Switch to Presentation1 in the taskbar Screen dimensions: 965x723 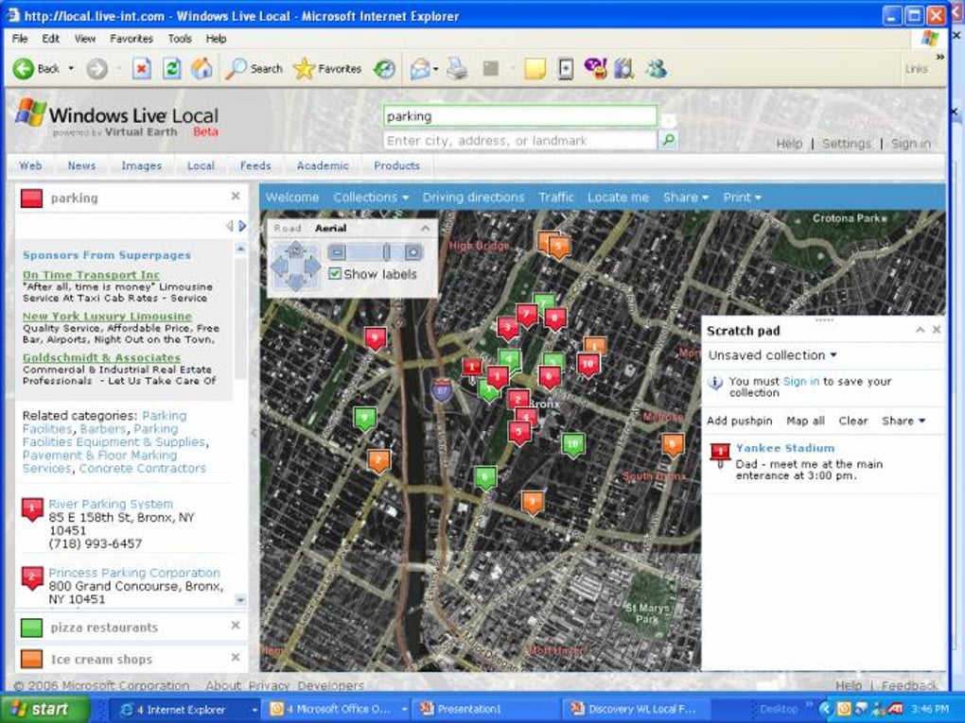coord(485,710)
